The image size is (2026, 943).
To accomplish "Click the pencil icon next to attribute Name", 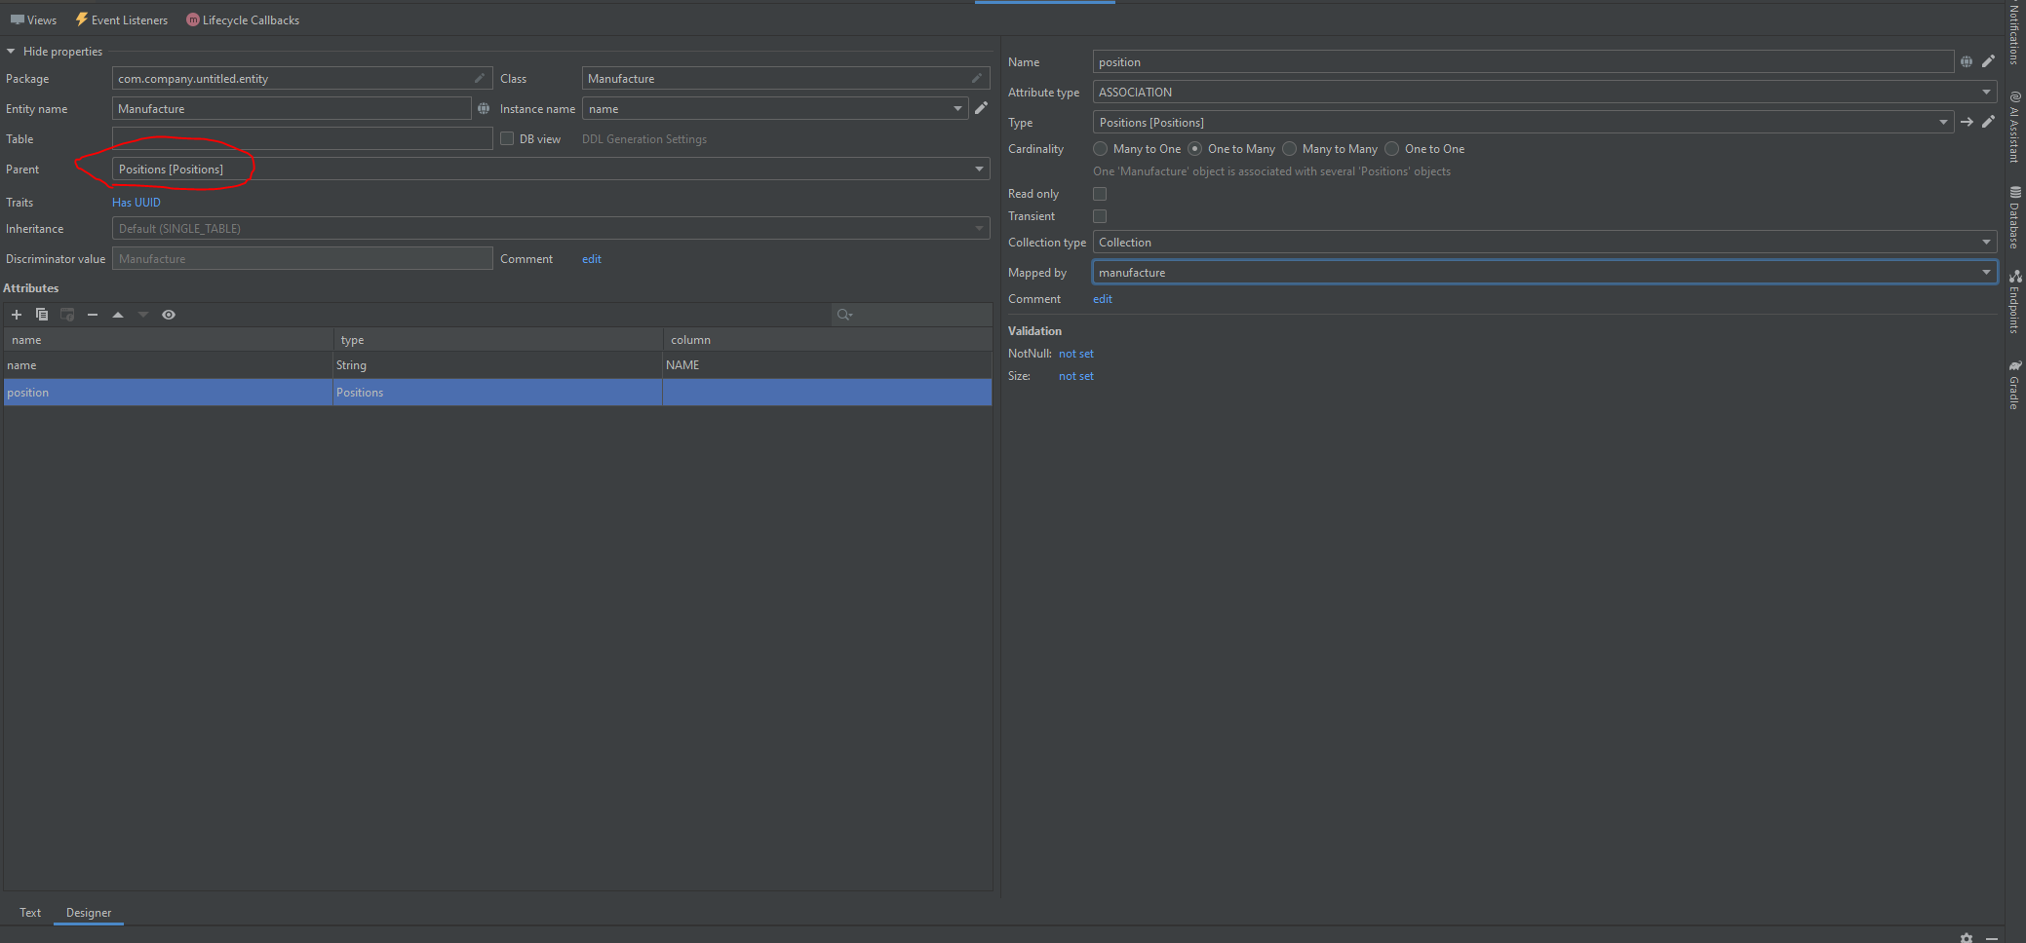I will pos(1989,61).
